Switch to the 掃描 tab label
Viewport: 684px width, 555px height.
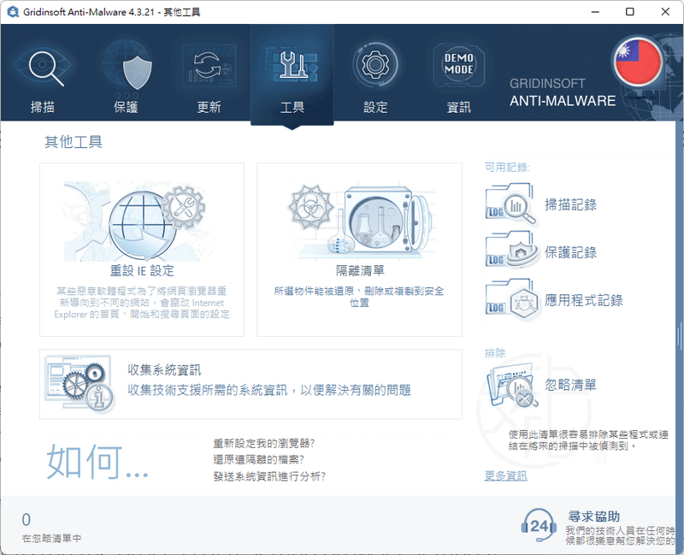coord(43,107)
